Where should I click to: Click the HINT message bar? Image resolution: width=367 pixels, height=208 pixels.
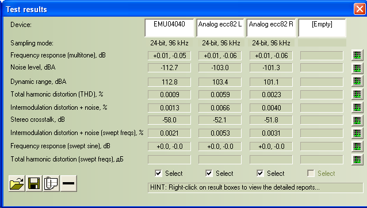(255, 188)
